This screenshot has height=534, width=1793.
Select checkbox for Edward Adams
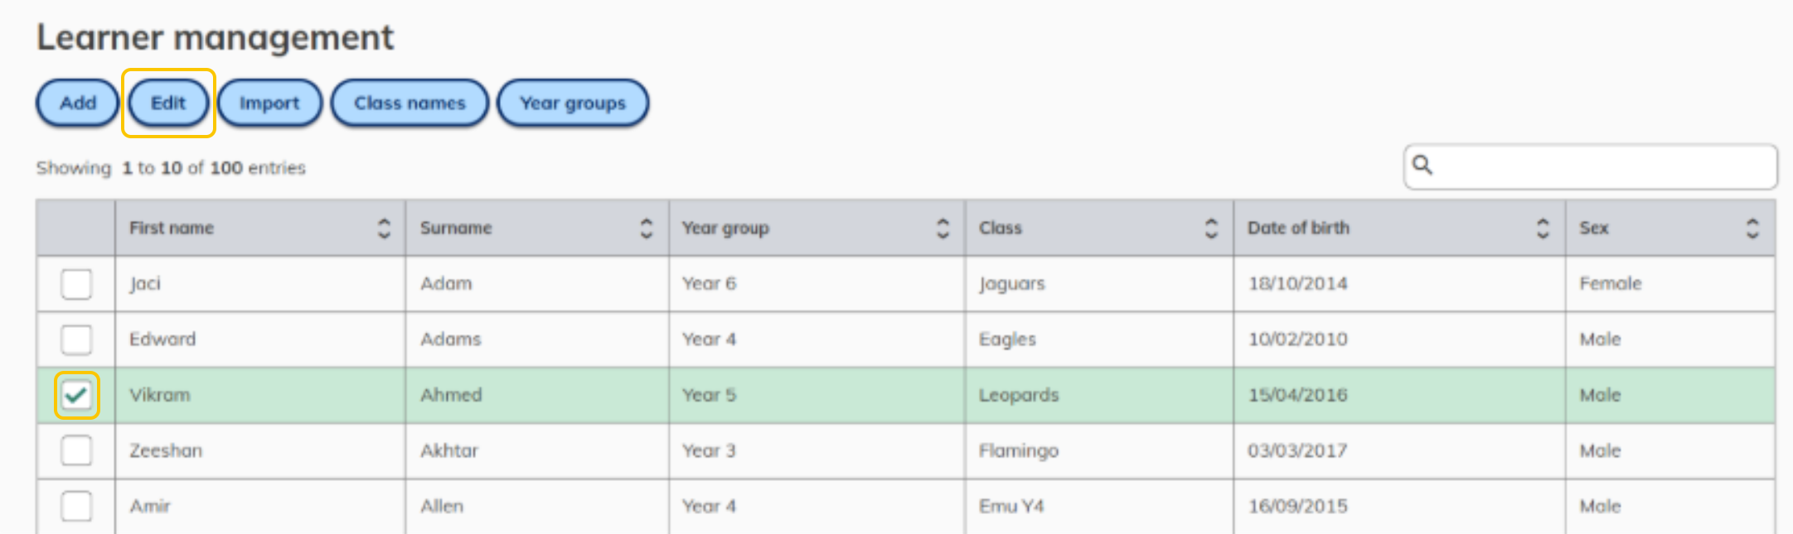[76, 339]
